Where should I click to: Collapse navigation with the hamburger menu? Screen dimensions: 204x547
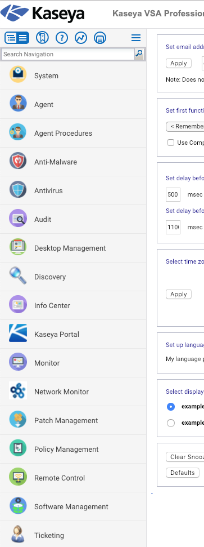[x=136, y=38]
